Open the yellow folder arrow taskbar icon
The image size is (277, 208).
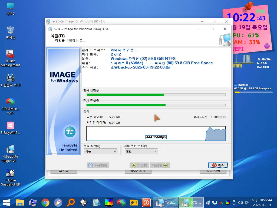click(x=134, y=203)
